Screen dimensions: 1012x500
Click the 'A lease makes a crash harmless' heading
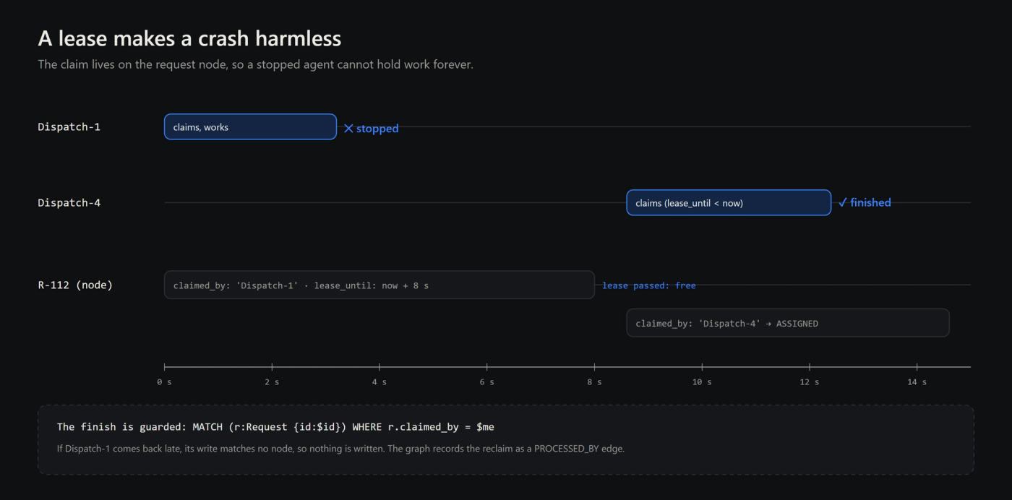coord(189,38)
